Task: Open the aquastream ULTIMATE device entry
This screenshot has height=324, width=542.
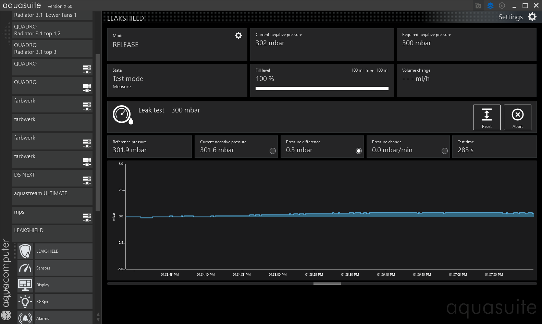Action: 52,196
